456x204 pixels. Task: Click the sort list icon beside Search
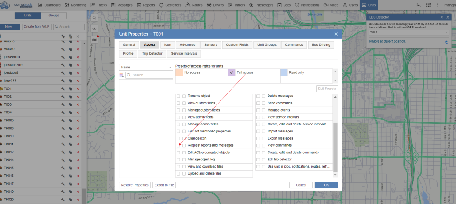coord(122,75)
